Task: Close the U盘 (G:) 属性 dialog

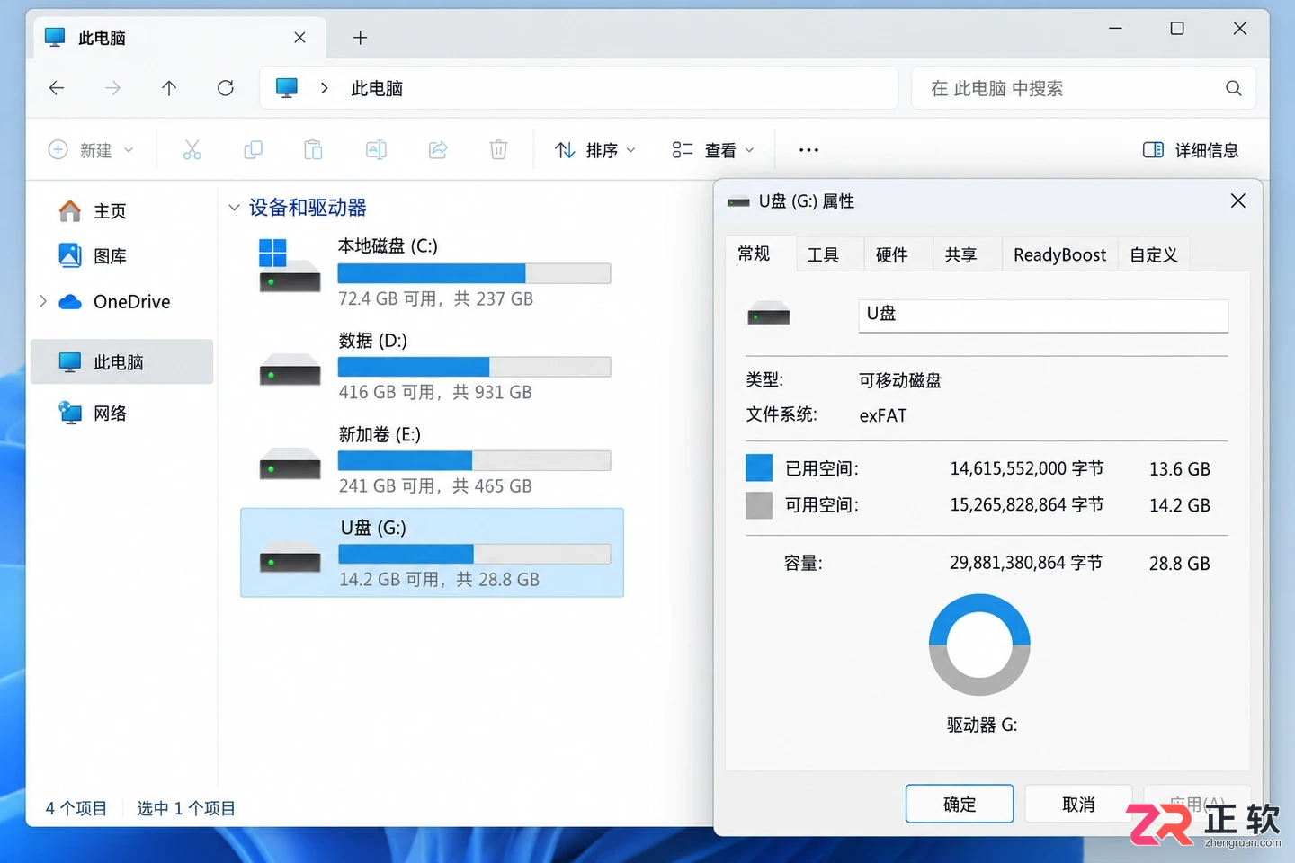Action: 1238,200
